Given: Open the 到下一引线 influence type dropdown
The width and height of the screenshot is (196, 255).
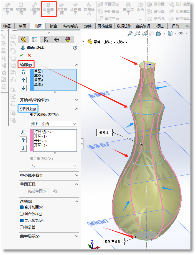Looking at the screenshot, I should coord(54,124).
